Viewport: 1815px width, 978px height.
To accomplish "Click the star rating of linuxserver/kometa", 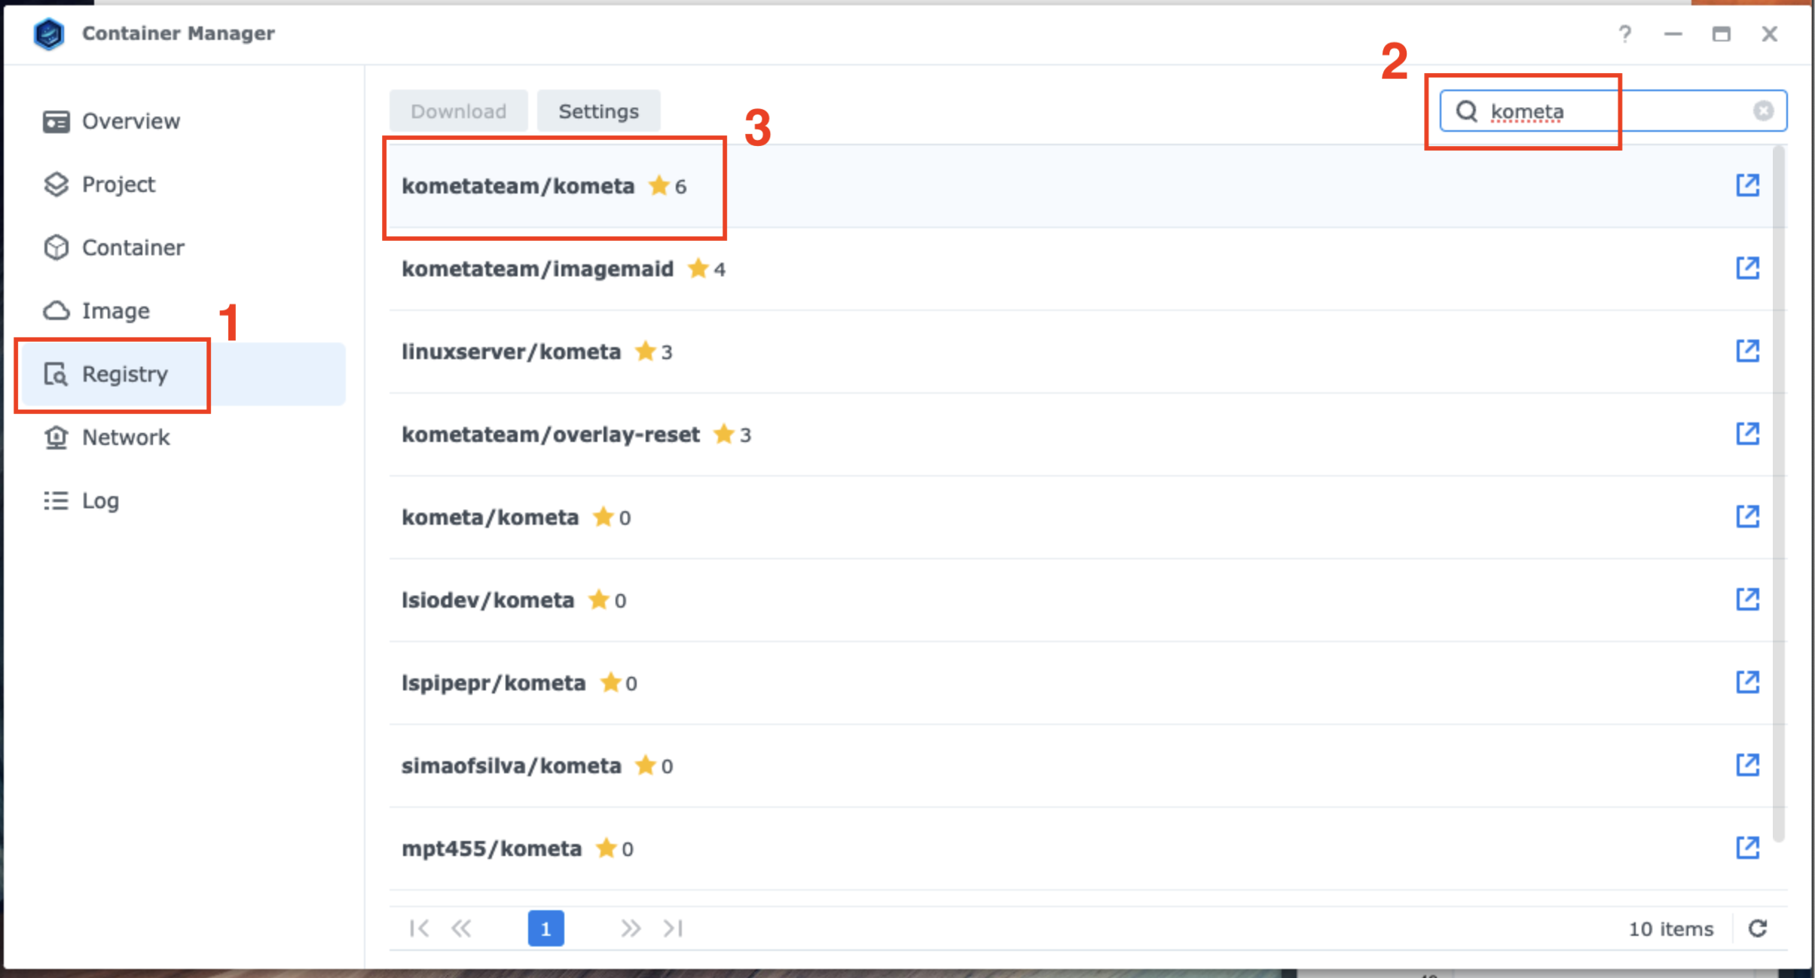I will click(653, 352).
